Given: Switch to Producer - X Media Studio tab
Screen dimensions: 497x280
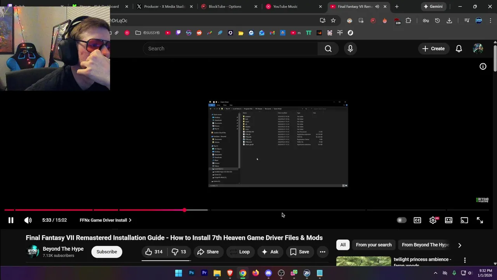Looking at the screenshot, I should 165,7.
